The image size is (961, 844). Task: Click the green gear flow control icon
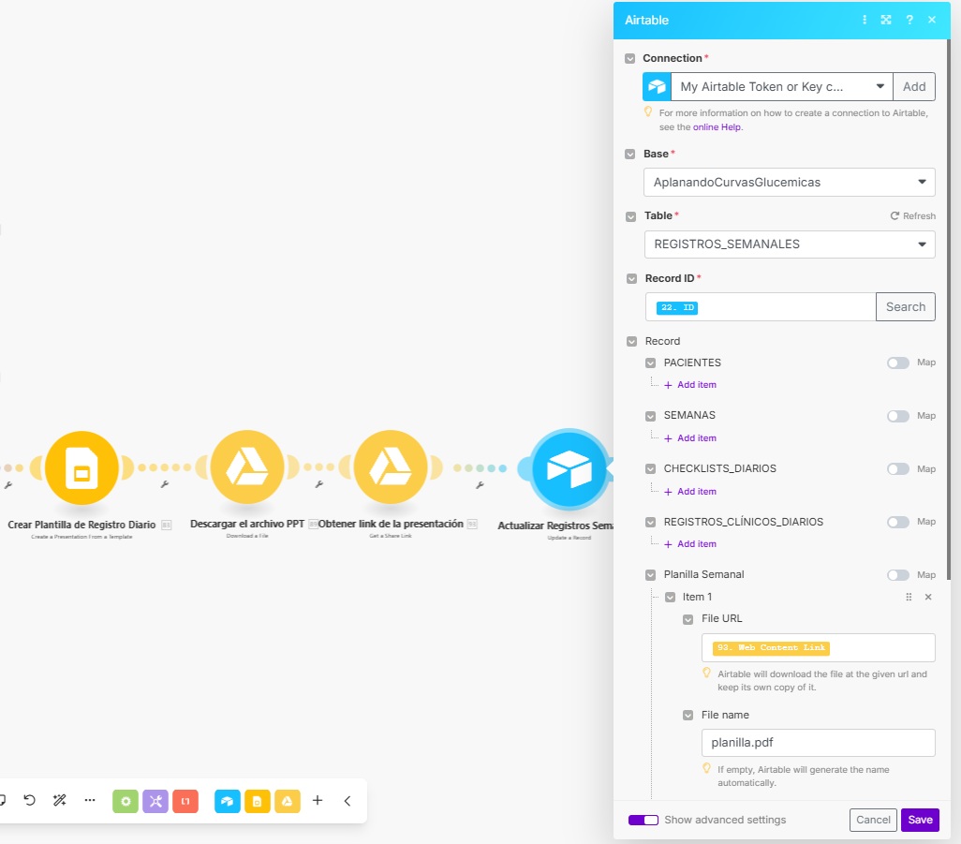pos(125,801)
